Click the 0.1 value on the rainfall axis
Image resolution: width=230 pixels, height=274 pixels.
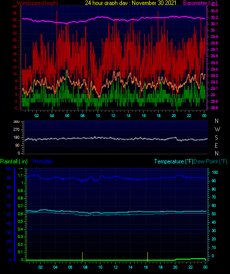(20, 252)
